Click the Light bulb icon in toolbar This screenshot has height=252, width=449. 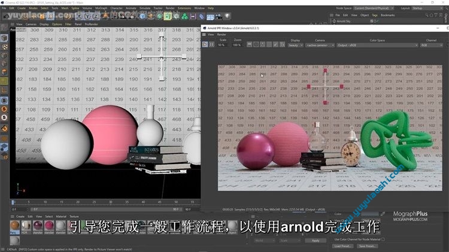tap(227, 16)
